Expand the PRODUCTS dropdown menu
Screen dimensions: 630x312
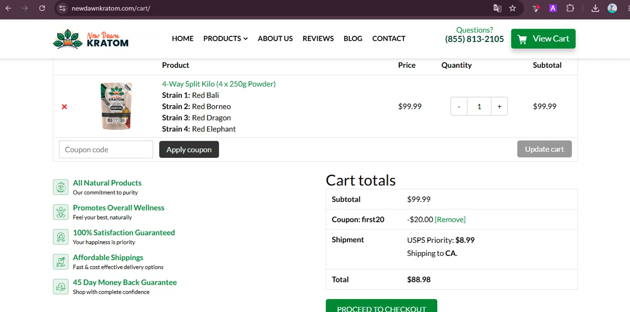click(226, 39)
